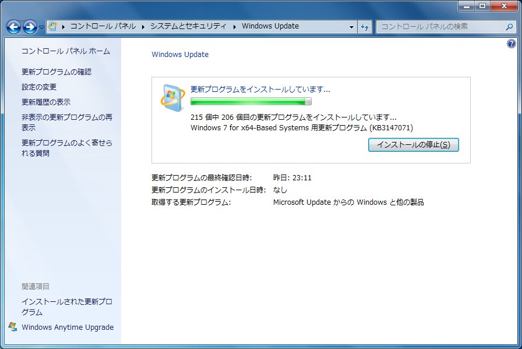Click the refresh button beside address bar
Screen dimensions: 522x349
pos(365,27)
